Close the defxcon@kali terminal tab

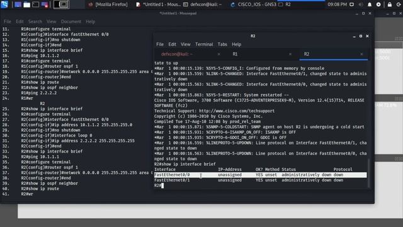(x=219, y=54)
